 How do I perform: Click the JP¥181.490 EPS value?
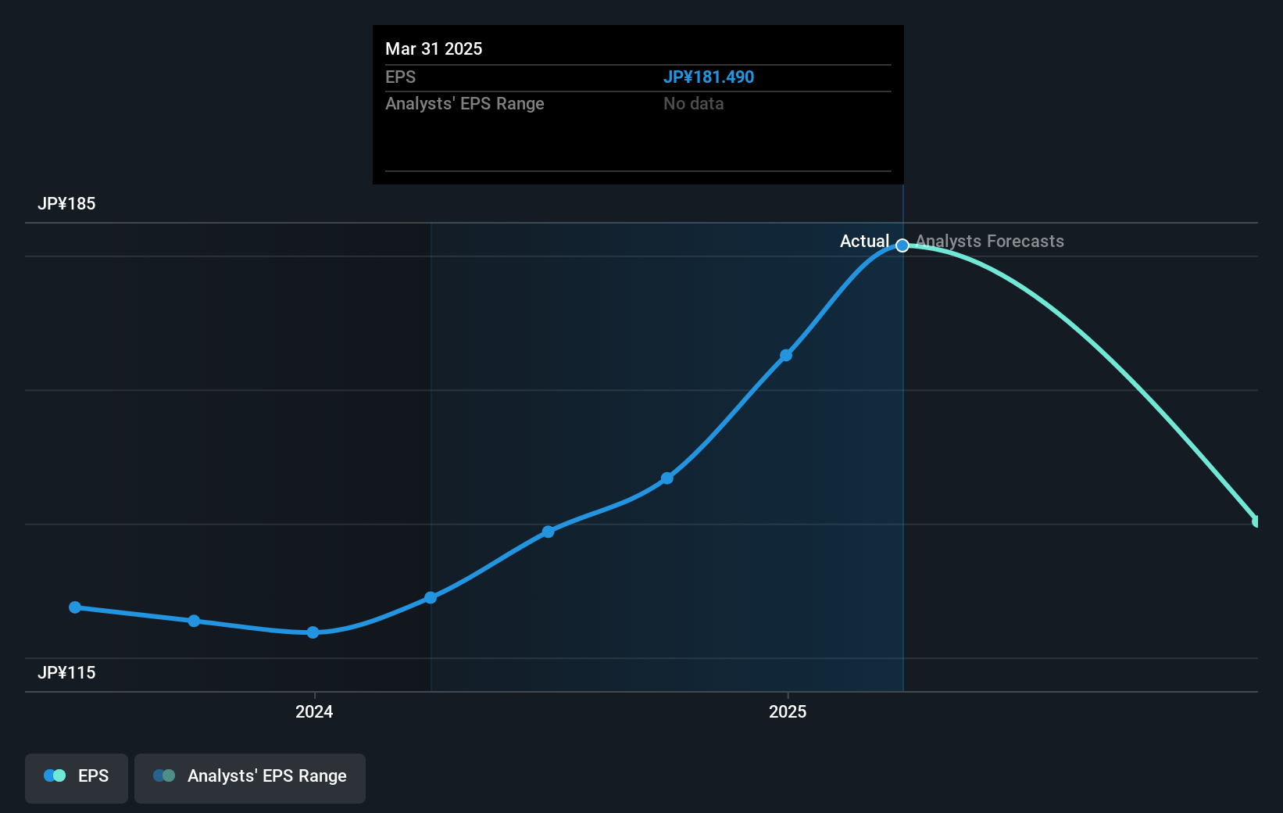(x=709, y=77)
